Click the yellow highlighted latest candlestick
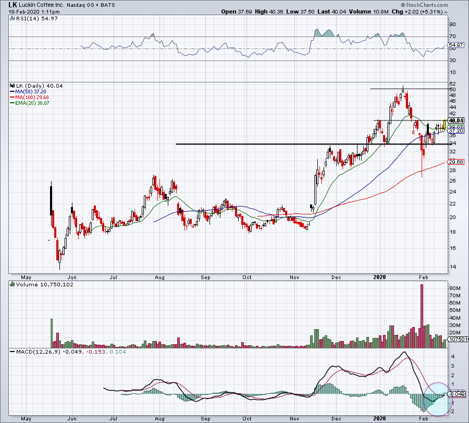This screenshot has width=469, height=423. click(445, 125)
